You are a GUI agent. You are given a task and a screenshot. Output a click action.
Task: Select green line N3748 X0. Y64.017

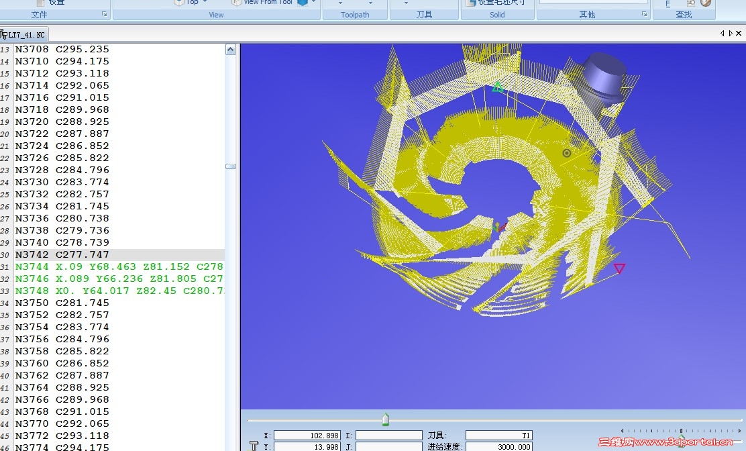tap(119, 291)
